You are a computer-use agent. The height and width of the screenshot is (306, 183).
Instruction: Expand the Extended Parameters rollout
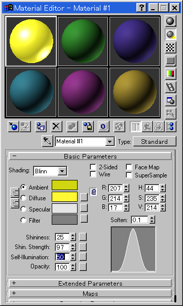90,283
